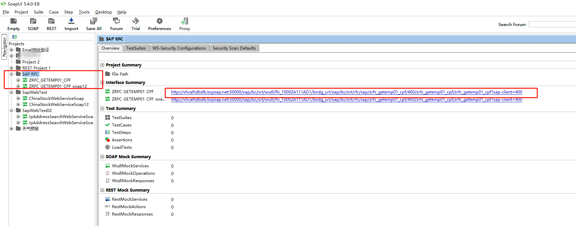This screenshot has width=576, height=226.
Task: Collapse the SOAP Mock Summary section
Action: pyautogui.click(x=102, y=157)
